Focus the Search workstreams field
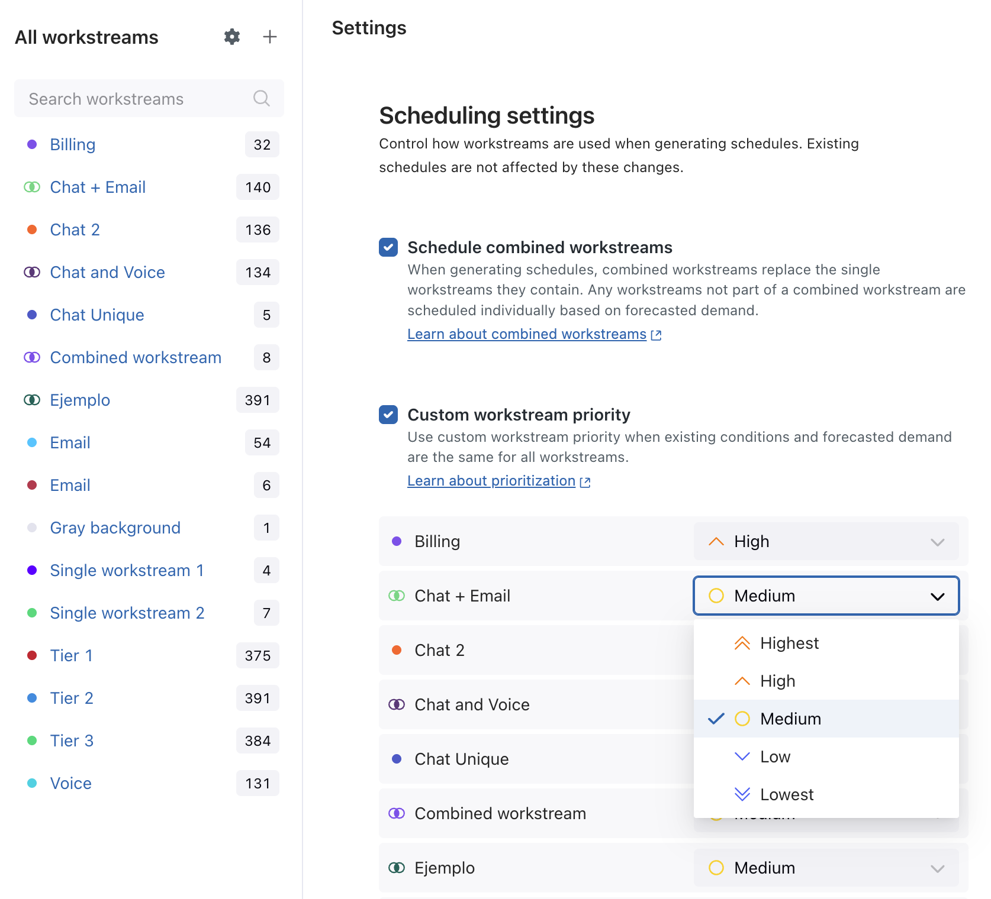The width and height of the screenshot is (991, 899). coord(136,99)
